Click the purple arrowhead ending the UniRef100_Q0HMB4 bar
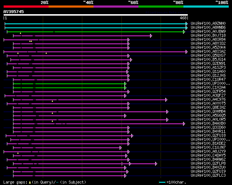 167,112
